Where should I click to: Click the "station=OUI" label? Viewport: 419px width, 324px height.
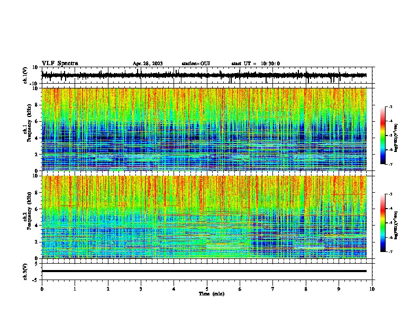[x=196, y=64]
